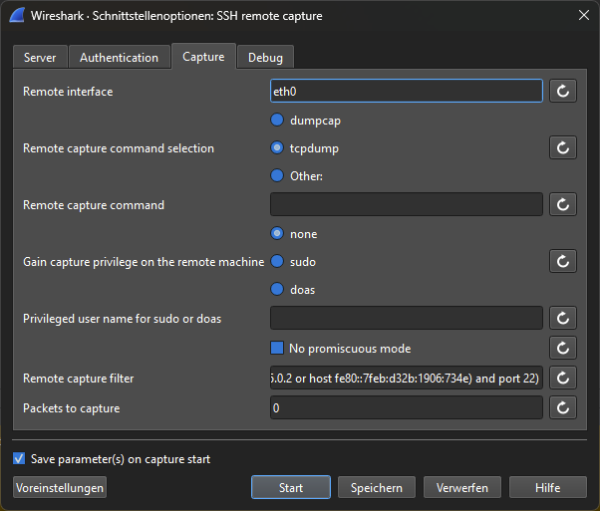
Task: Select the dumpcap radio button
Action: (278, 121)
